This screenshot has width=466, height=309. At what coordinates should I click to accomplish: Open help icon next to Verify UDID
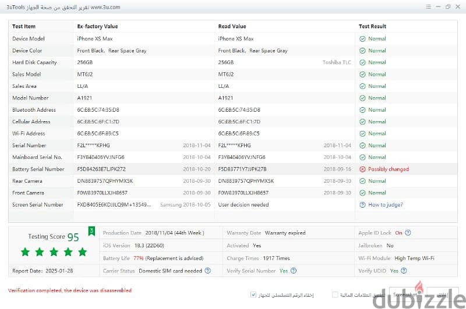[x=404, y=271]
